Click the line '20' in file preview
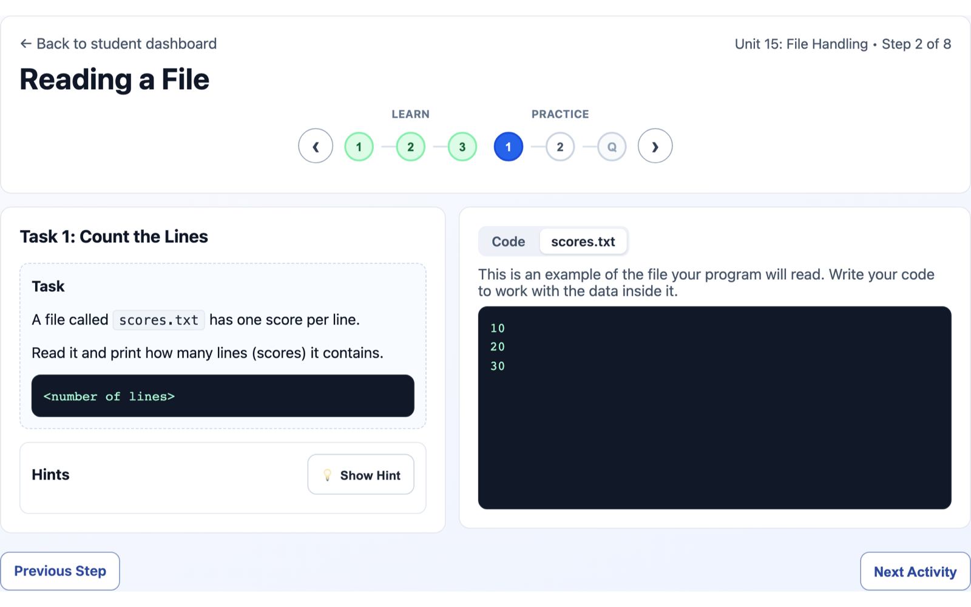Screen dimensions: 971x607 (x=498, y=347)
